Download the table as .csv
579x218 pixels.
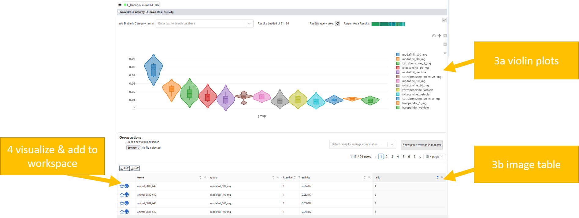tap(124, 168)
